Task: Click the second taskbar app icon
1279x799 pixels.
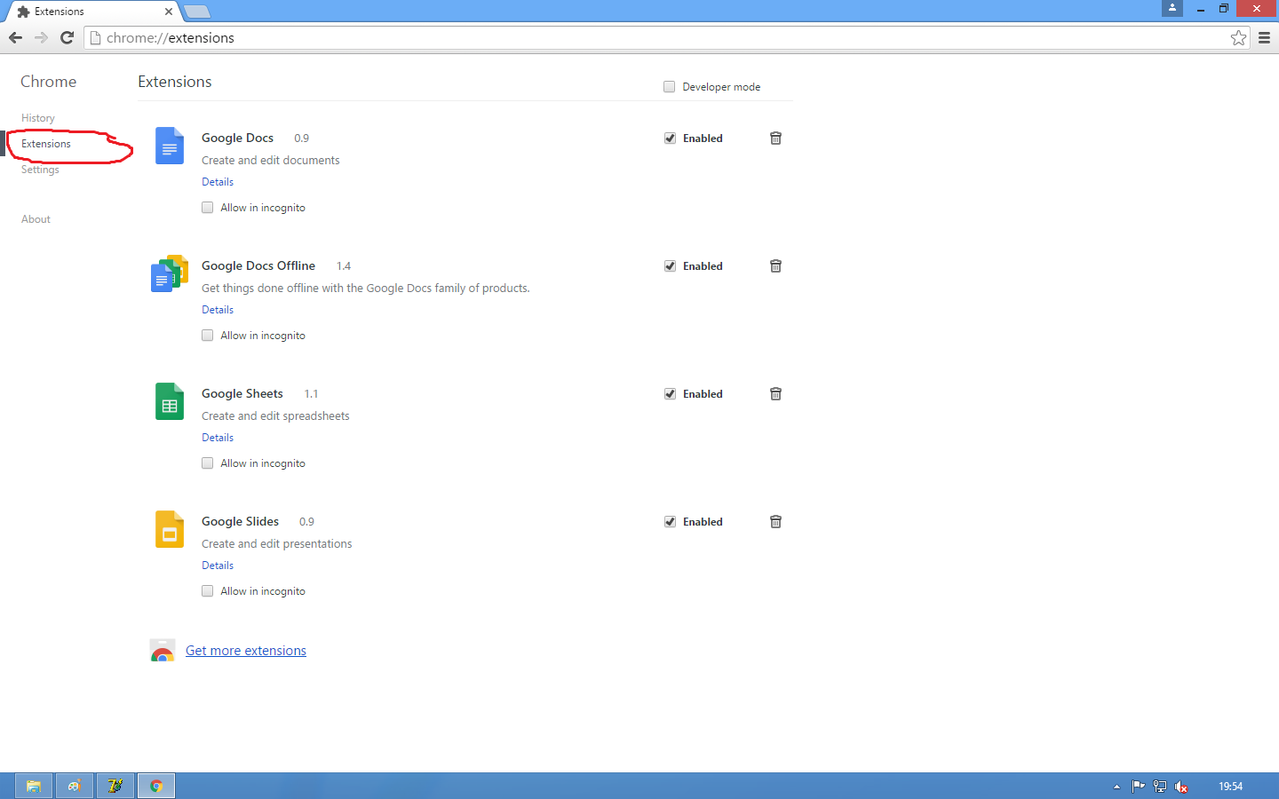Action: coord(75,786)
